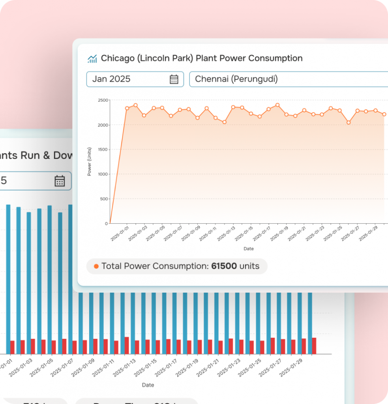
Task: Click the blue bar for 2025-01-03 in the Run & Down chart
Action: 29,283
